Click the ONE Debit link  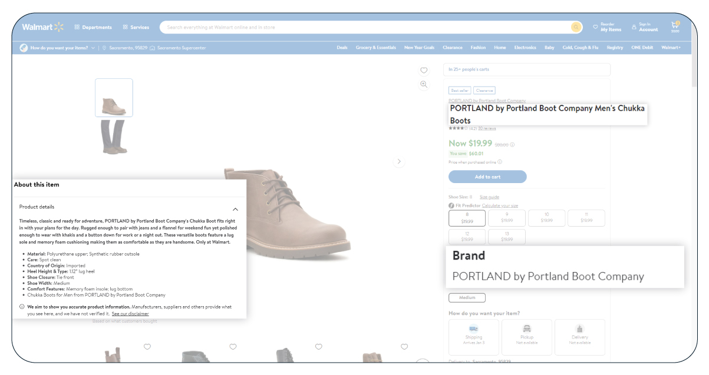(642, 48)
